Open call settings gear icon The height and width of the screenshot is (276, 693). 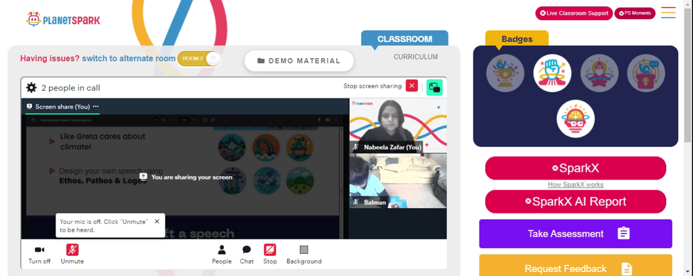(31, 87)
